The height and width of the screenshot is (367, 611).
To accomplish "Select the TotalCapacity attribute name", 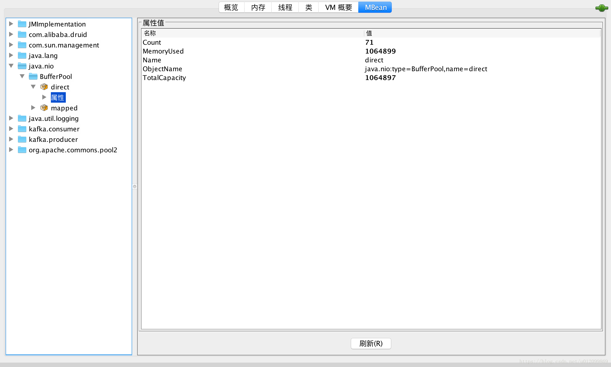I will 164,78.
